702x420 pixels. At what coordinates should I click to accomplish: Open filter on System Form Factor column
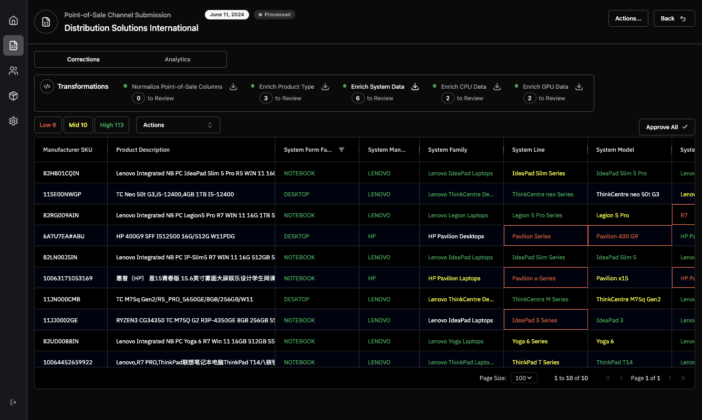pos(342,150)
